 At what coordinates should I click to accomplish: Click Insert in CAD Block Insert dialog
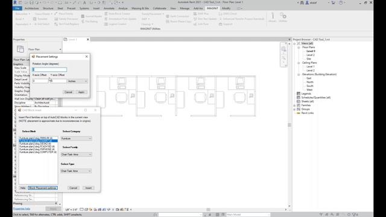[x=89, y=188]
